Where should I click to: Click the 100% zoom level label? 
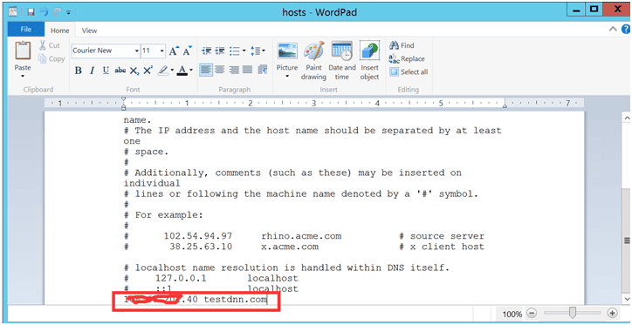click(512, 314)
